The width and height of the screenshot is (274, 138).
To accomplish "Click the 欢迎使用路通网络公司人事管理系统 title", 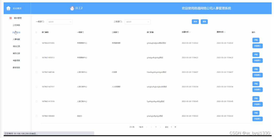I will tap(206, 8).
